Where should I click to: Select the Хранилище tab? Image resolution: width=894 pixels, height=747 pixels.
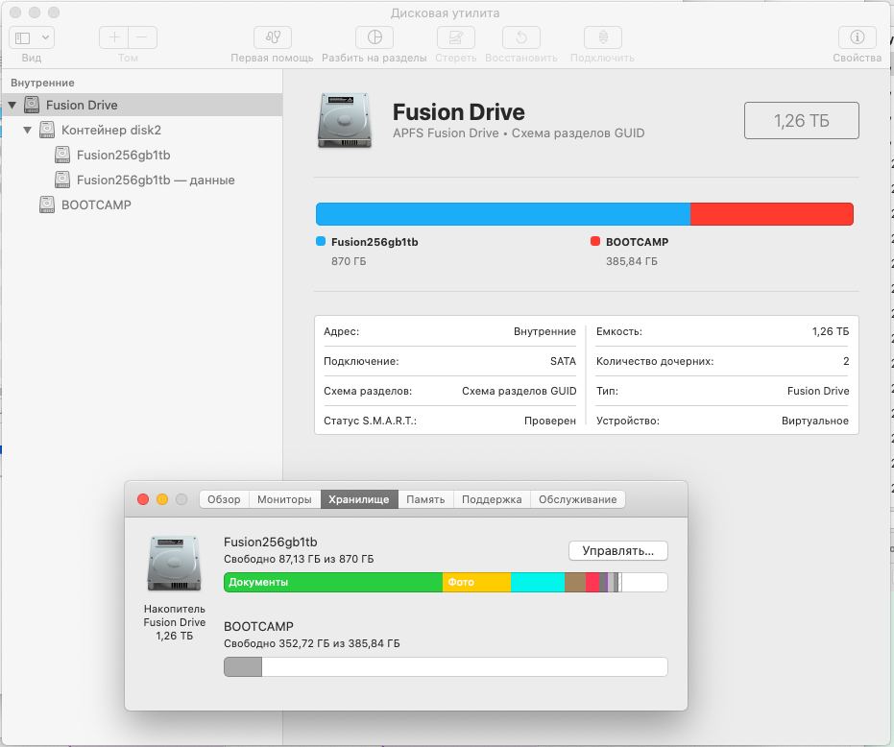359,499
